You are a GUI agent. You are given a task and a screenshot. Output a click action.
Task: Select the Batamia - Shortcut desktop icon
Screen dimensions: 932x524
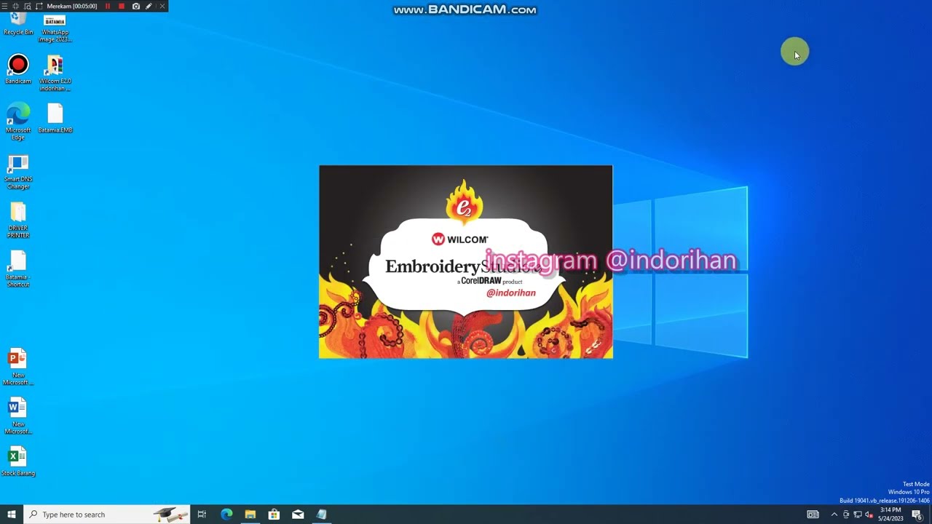point(18,269)
